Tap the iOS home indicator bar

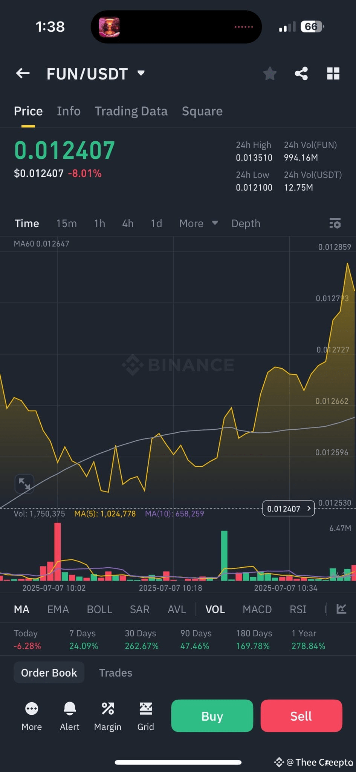click(178, 762)
